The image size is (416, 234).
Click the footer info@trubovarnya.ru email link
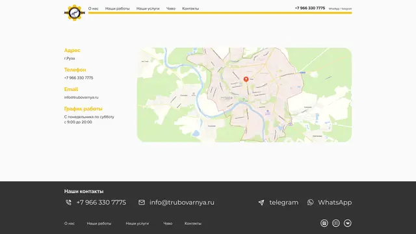[x=182, y=202]
